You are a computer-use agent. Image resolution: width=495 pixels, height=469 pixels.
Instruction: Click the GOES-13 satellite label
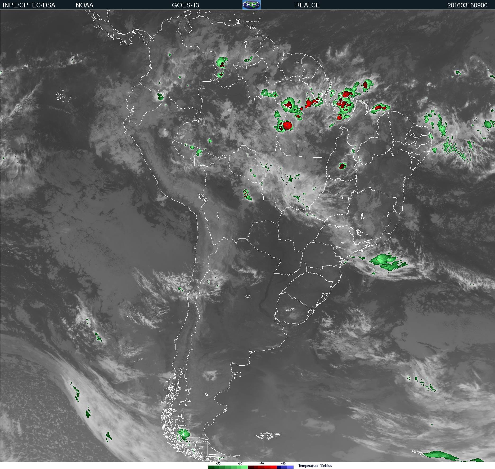tap(185, 5)
